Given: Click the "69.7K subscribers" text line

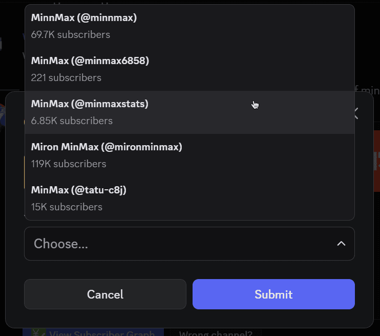Looking at the screenshot, I should 71,35.
